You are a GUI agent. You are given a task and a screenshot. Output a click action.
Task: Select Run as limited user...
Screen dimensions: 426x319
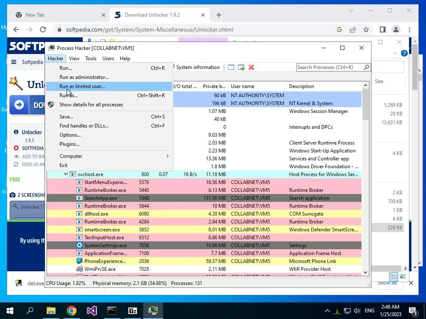pyautogui.click(x=109, y=86)
